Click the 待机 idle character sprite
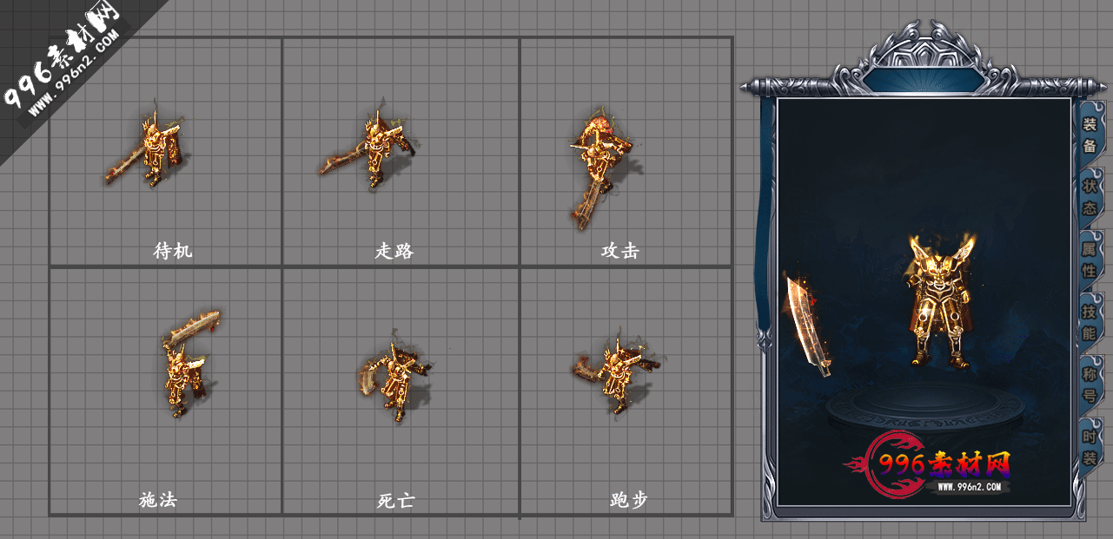This screenshot has height=539, width=1113. point(149,148)
